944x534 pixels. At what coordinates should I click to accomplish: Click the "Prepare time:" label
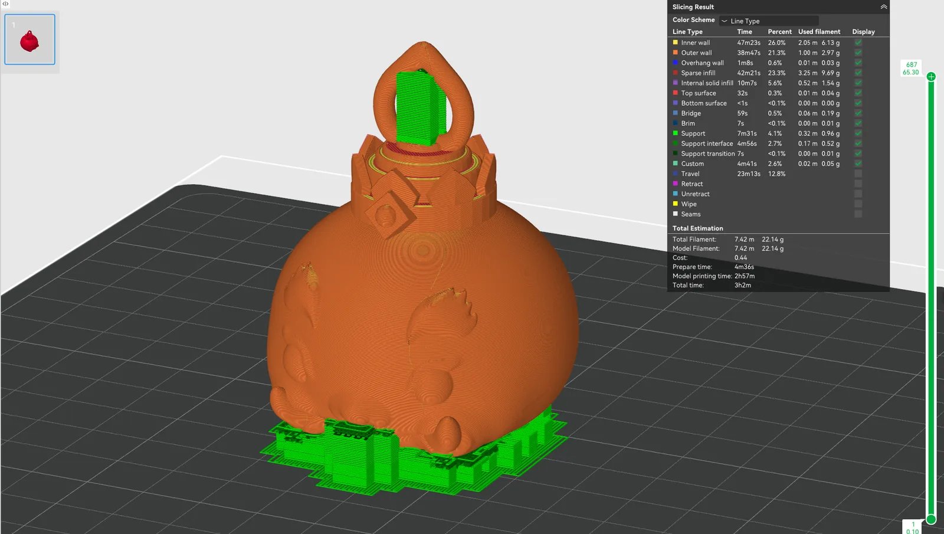tap(692, 267)
